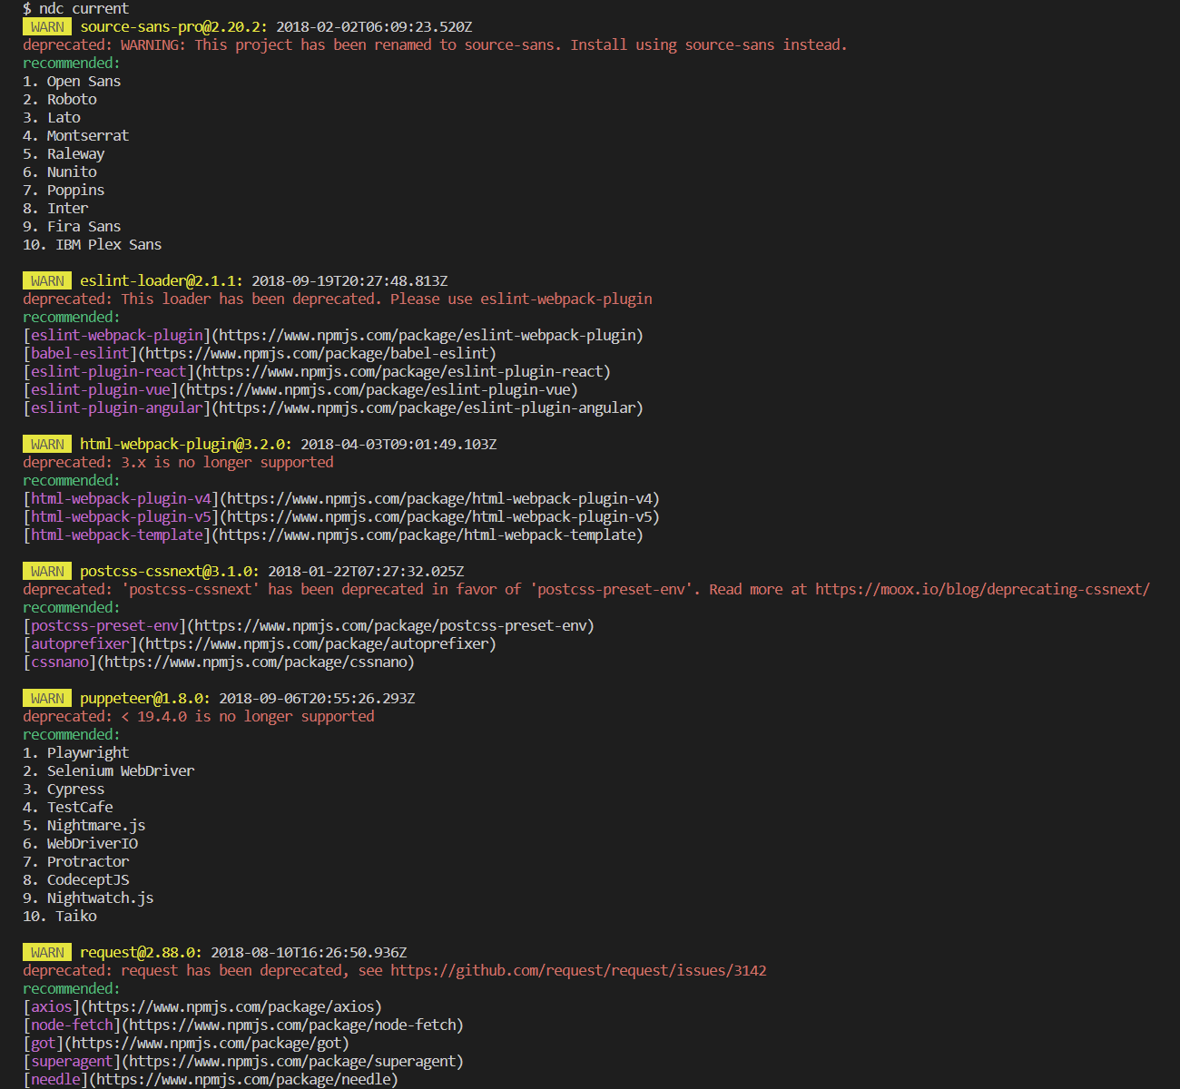Image resolution: width=1180 pixels, height=1089 pixels.
Task: Click the puppeteer@1.8.0 package name
Action: pos(145,699)
